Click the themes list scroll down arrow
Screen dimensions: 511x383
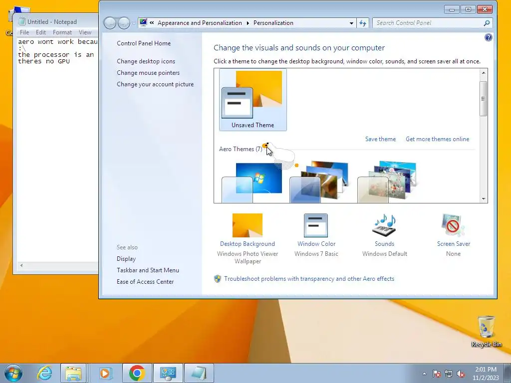coord(484,198)
